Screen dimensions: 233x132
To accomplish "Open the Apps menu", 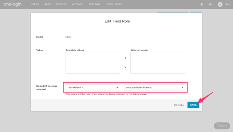I will (x=47, y=4).
